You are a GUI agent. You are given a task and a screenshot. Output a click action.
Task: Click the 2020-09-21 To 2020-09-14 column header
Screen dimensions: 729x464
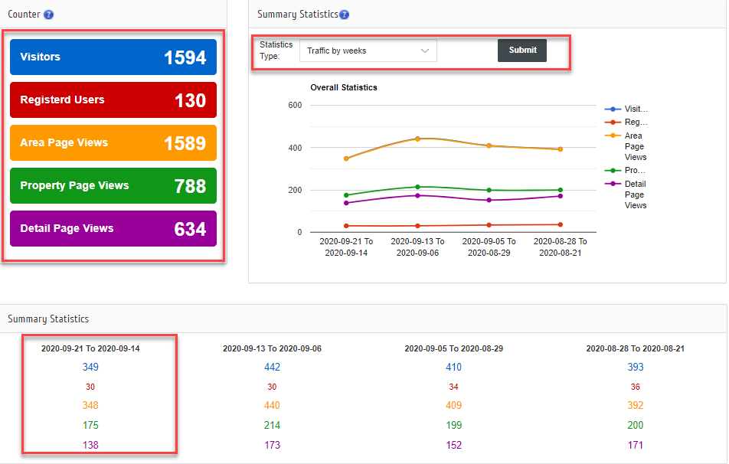[90, 348]
